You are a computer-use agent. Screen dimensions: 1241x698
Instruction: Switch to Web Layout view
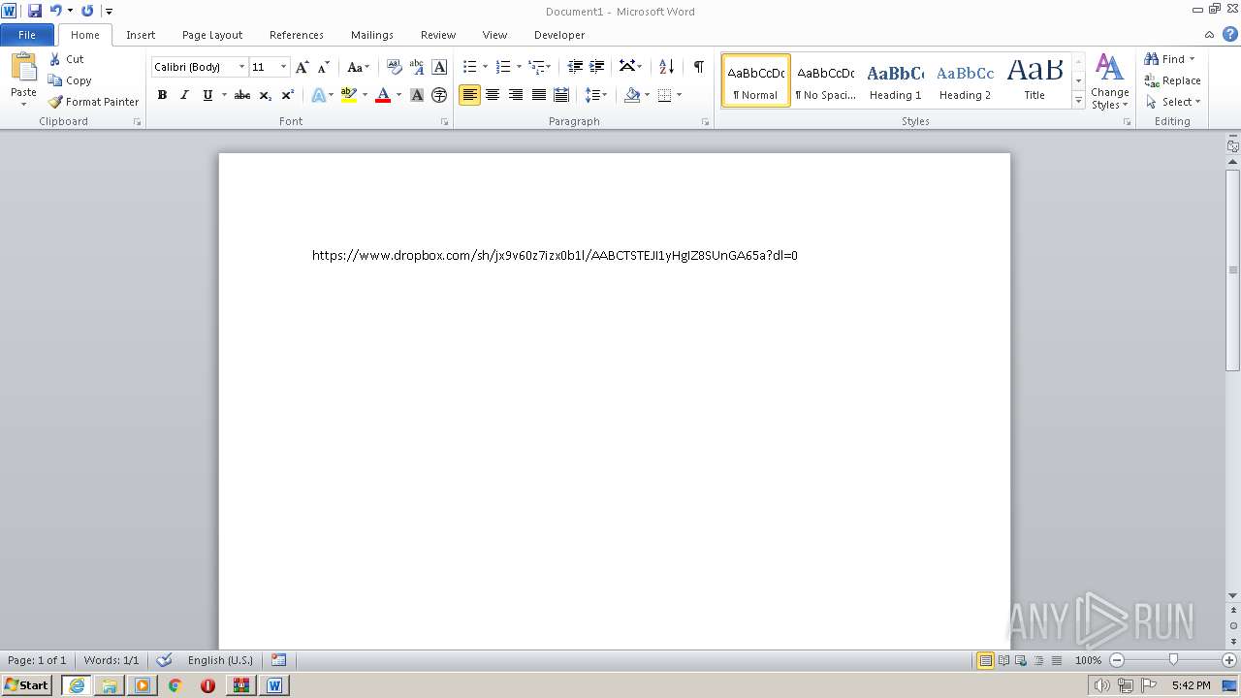click(1020, 660)
